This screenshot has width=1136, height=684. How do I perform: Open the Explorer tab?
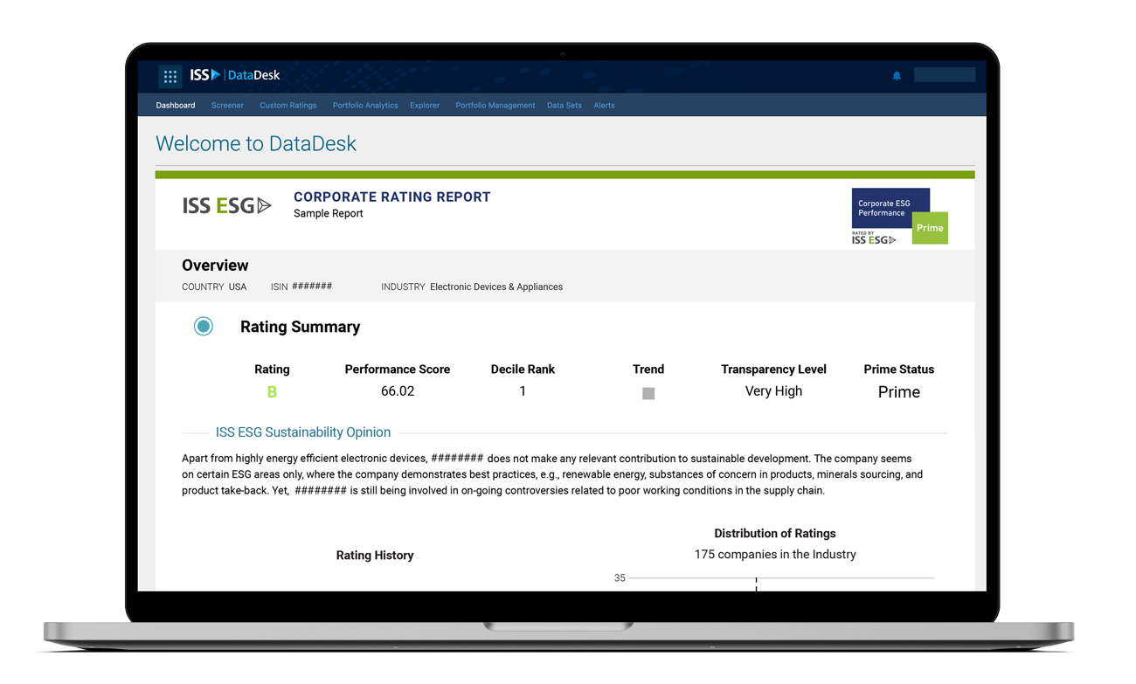coord(425,106)
